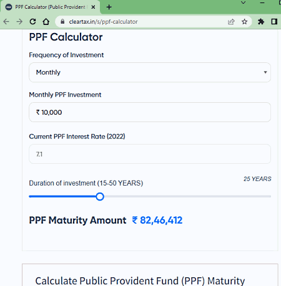The height and width of the screenshot is (286, 281).
Task: Click the far right end of duration slider track
Action: 270,196
